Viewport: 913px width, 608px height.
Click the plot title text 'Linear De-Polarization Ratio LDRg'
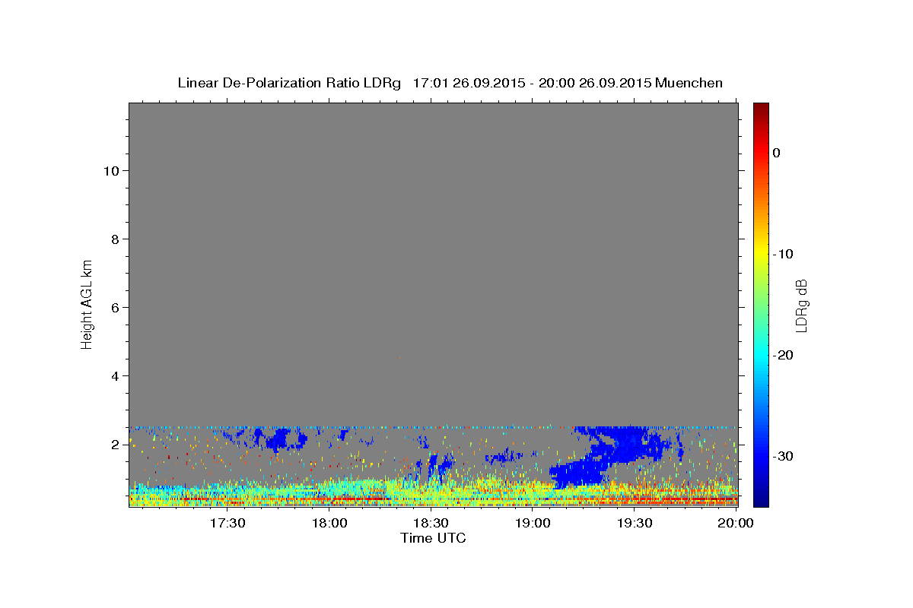288,83
